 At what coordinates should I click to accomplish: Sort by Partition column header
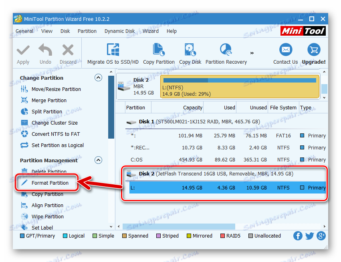pyautogui.click(x=138, y=107)
